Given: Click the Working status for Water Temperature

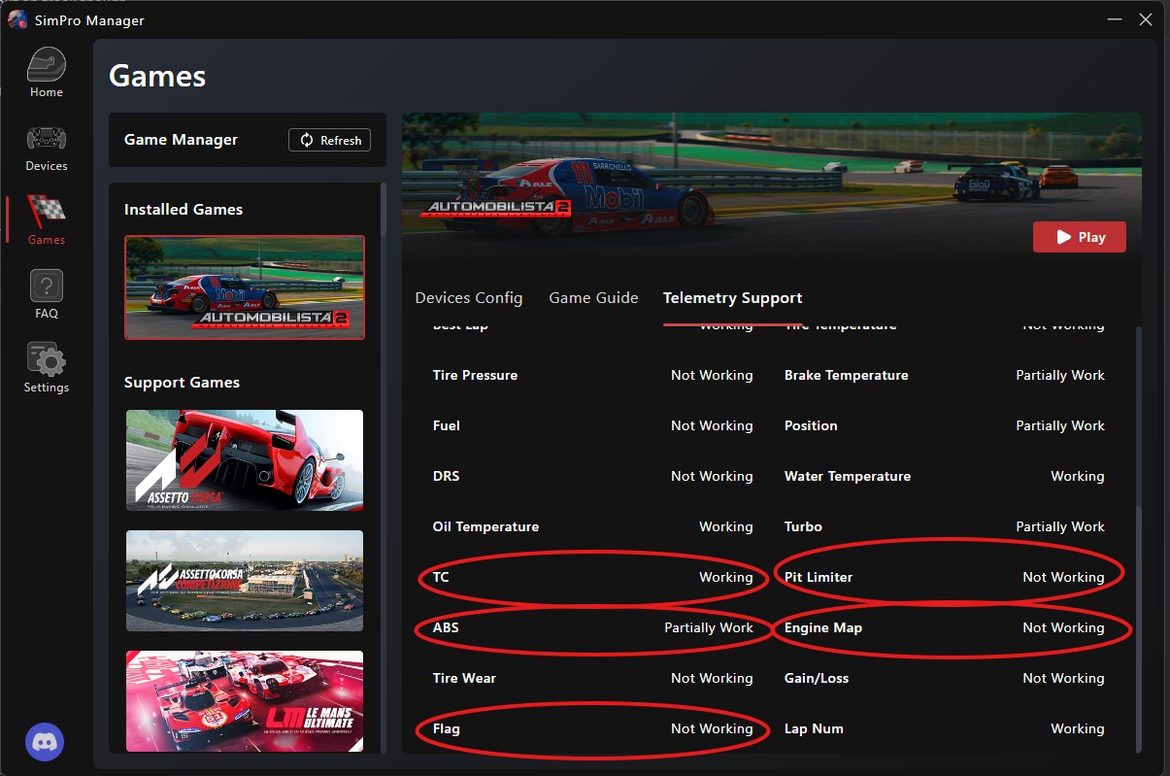Looking at the screenshot, I should pos(1078,476).
